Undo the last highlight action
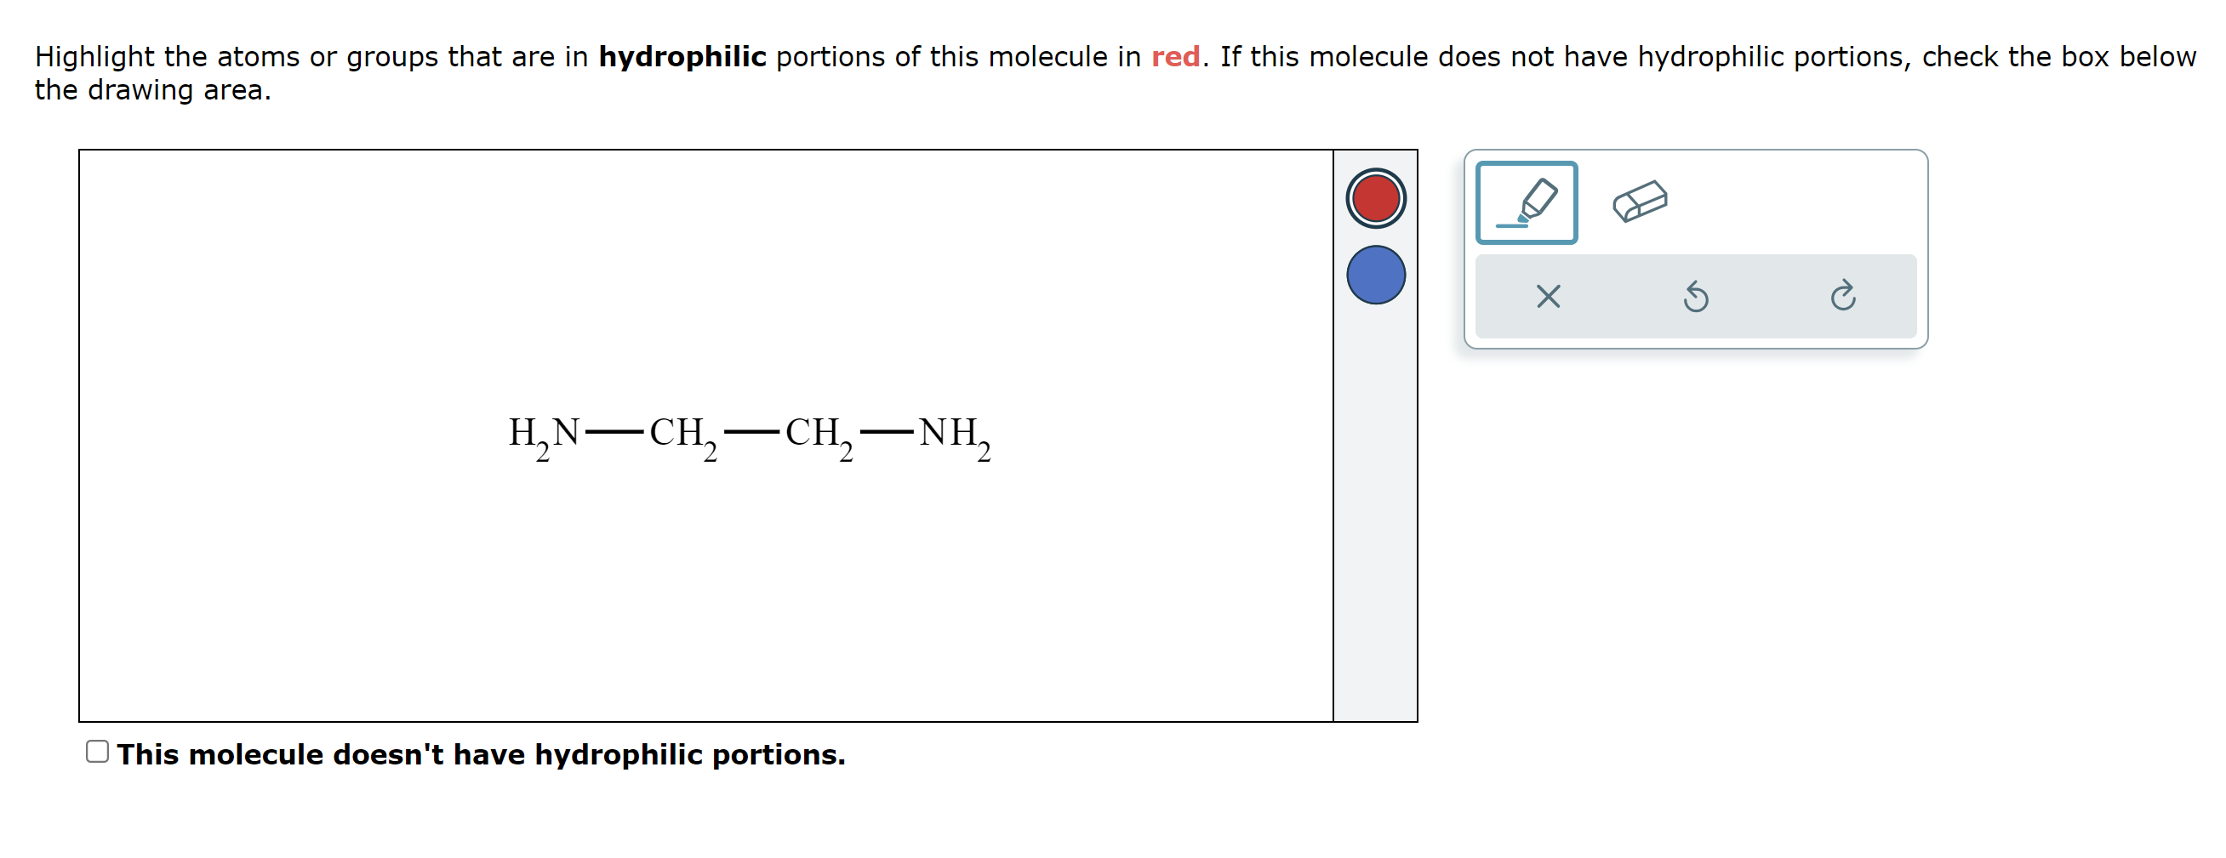2226x858 pixels. [1695, 296]
